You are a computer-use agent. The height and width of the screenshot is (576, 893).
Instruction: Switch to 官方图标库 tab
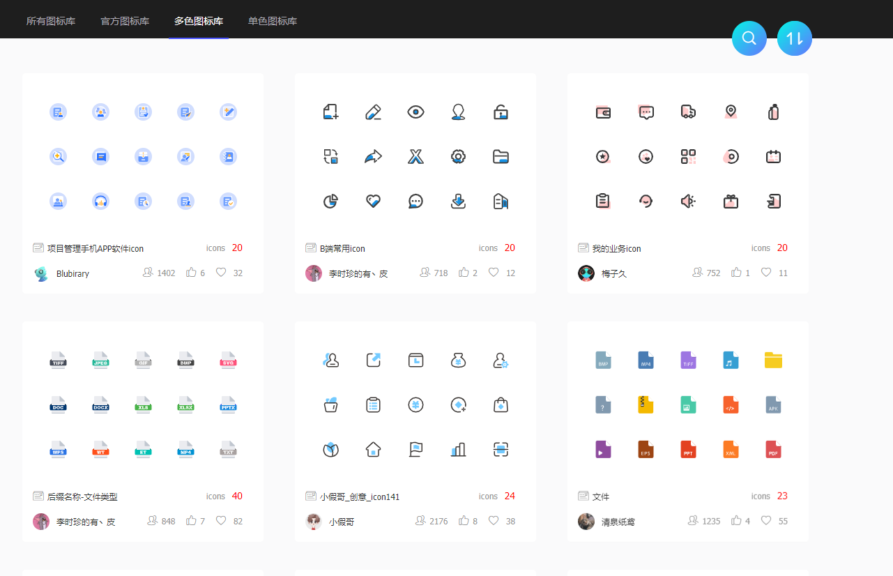coord(125,21)
